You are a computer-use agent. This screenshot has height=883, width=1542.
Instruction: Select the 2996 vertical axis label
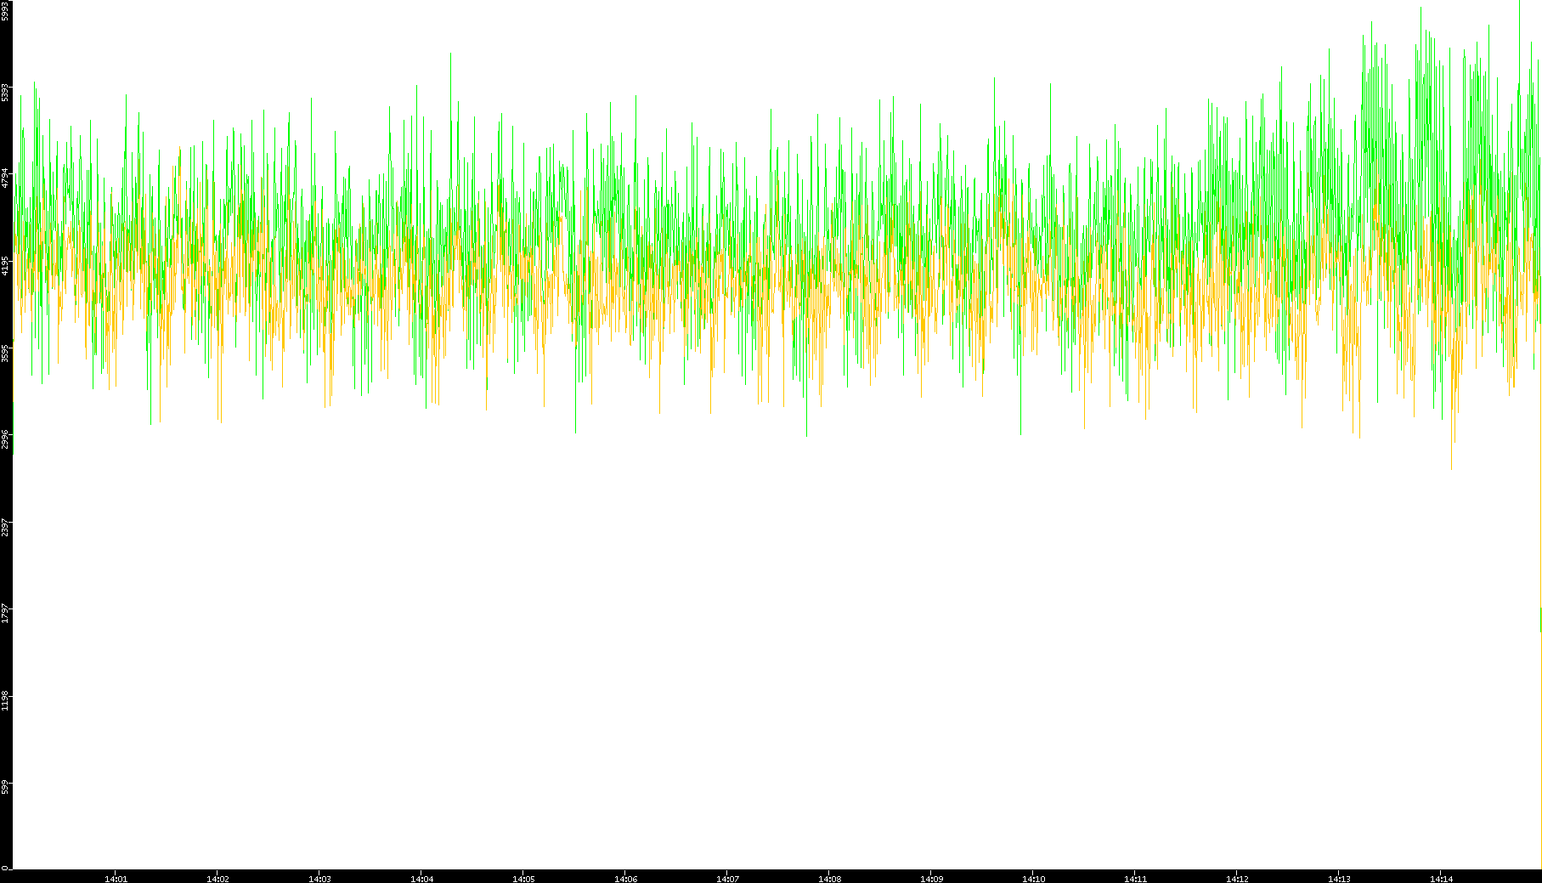6,439
